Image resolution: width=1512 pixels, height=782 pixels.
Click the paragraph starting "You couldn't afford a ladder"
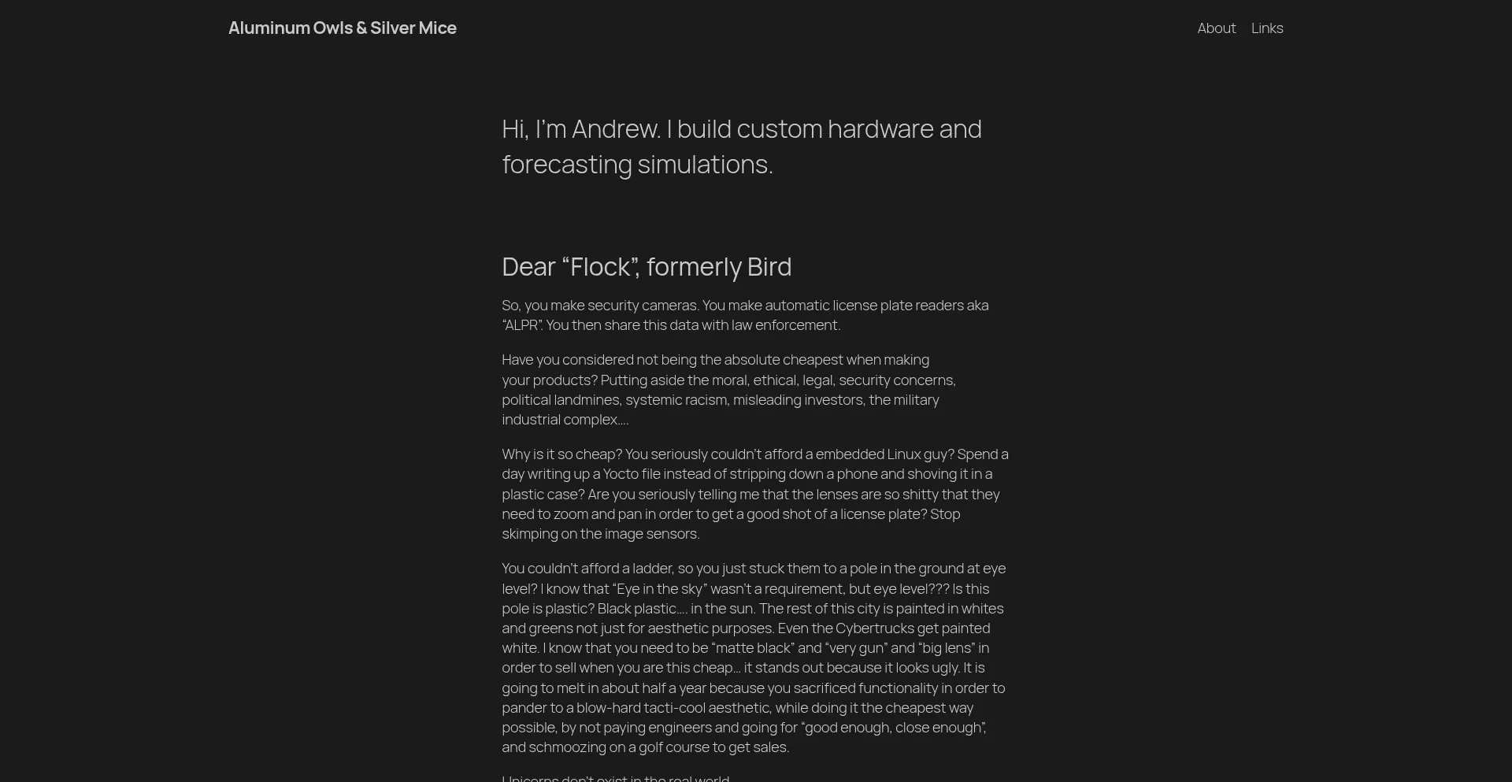tap(754, 658)
